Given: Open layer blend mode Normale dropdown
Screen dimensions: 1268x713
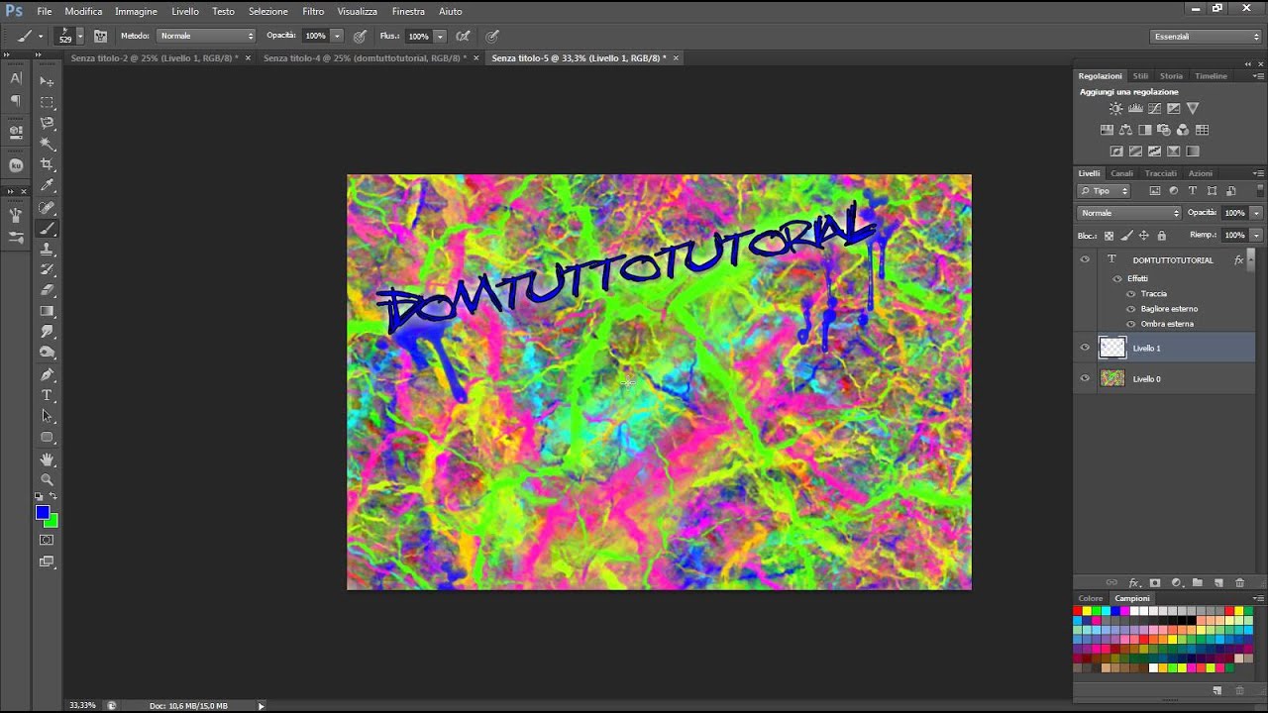Looking at the screenshot, I should 1129,213.
